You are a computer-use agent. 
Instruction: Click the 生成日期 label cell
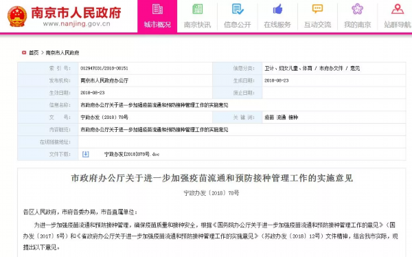click(x=238, y=81)
